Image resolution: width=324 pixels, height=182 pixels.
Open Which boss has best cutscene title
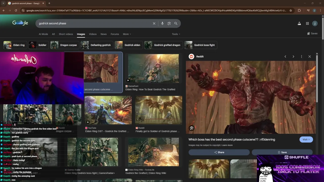point(232,140)
